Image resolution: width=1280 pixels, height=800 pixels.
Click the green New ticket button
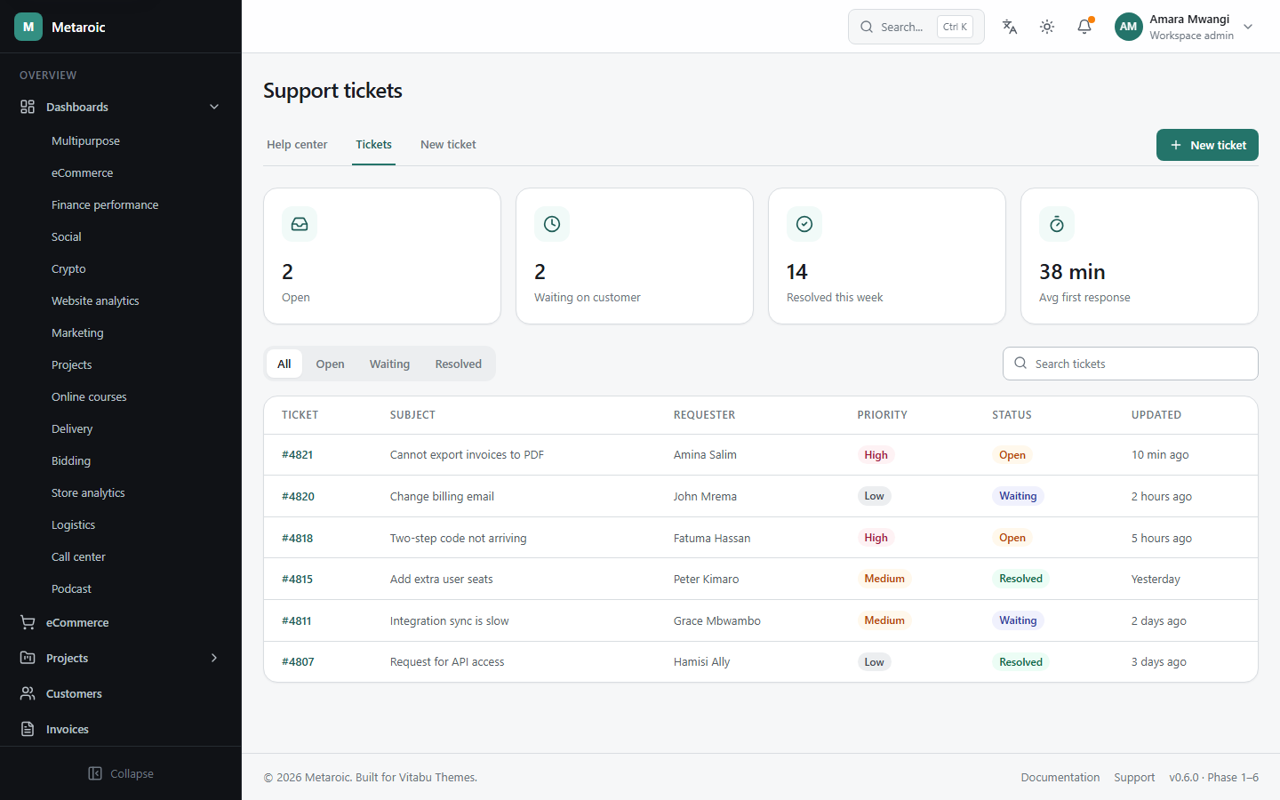1207,145
